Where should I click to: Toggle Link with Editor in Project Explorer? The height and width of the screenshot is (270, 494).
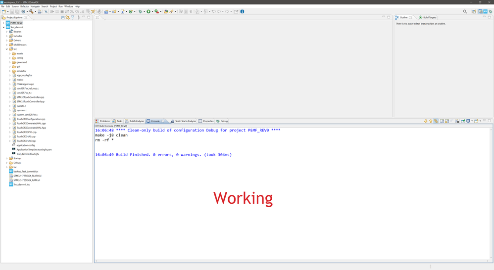pos(67,17)
